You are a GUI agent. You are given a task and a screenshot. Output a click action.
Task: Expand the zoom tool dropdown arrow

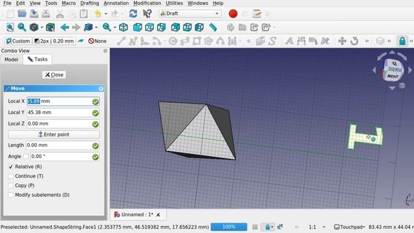coord(115,27)
